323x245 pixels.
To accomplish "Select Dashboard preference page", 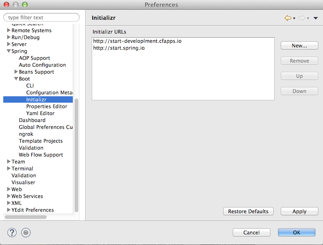I will tap(32, 120).
